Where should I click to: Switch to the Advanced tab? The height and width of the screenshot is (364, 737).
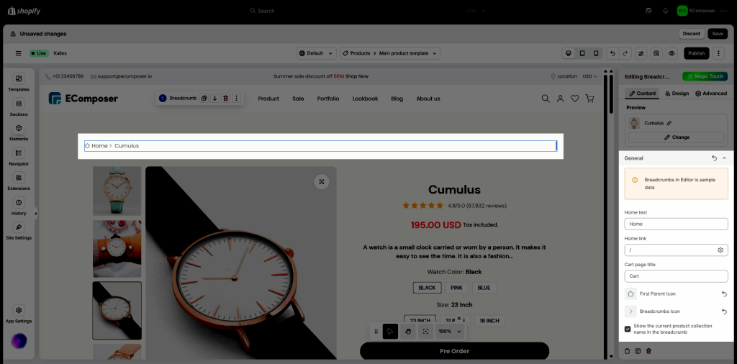711,94
